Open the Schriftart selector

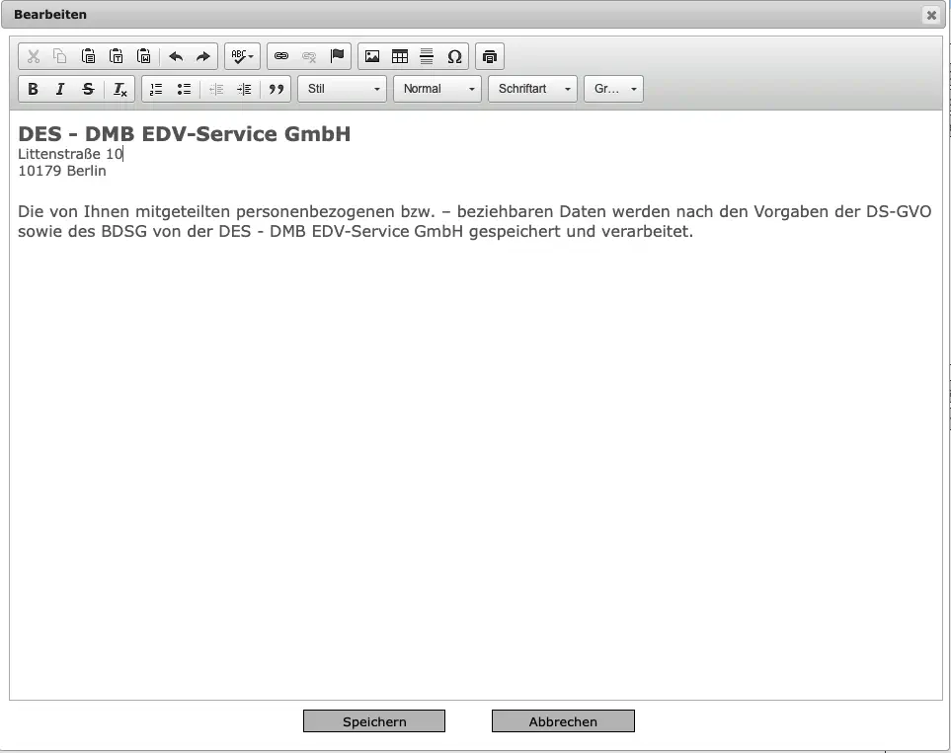pos(532,89)
